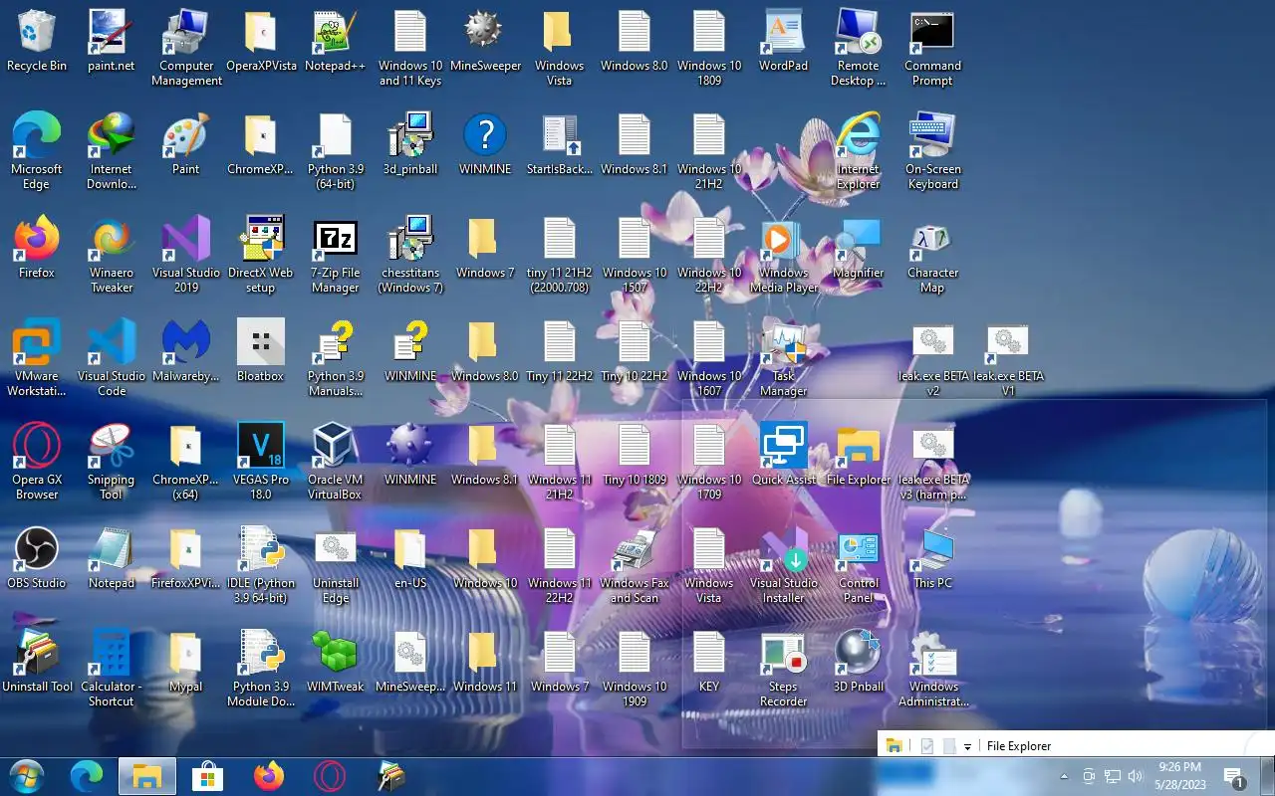This screenshot has height=796, width=1275.
Task: Launch Internet Explorer from the desktop
Action: [x=859, y=151]
